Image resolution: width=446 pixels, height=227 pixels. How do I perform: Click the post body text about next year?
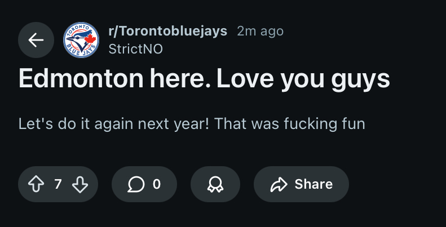coord(192,124)
